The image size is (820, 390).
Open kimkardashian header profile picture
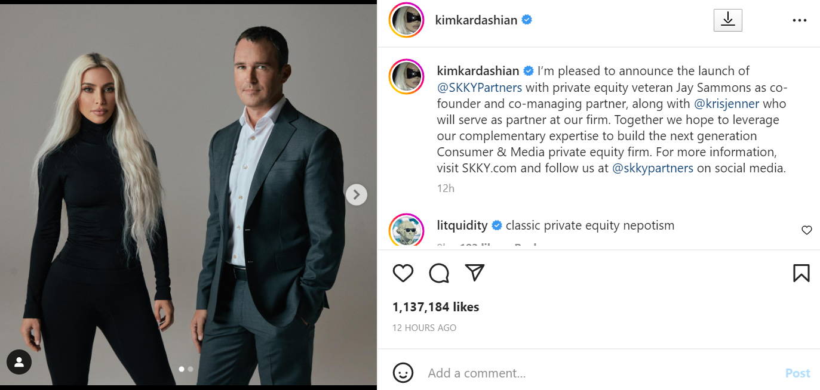pyautogui.click(x=406, y=20)
